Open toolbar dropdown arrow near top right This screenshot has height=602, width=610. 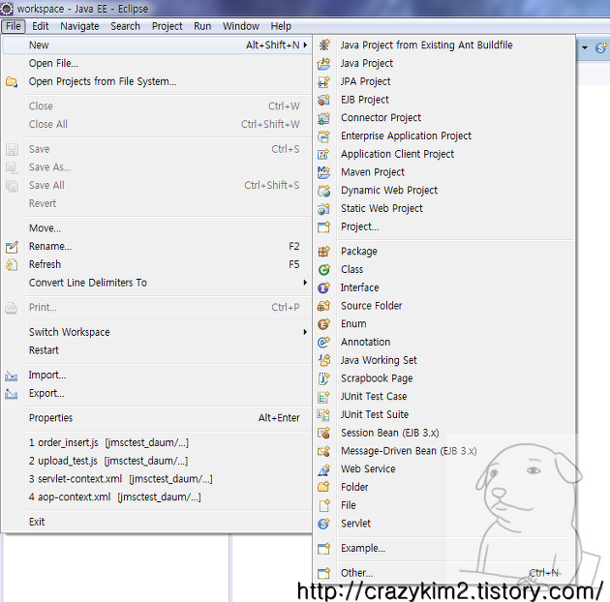(x=585, y=47)
